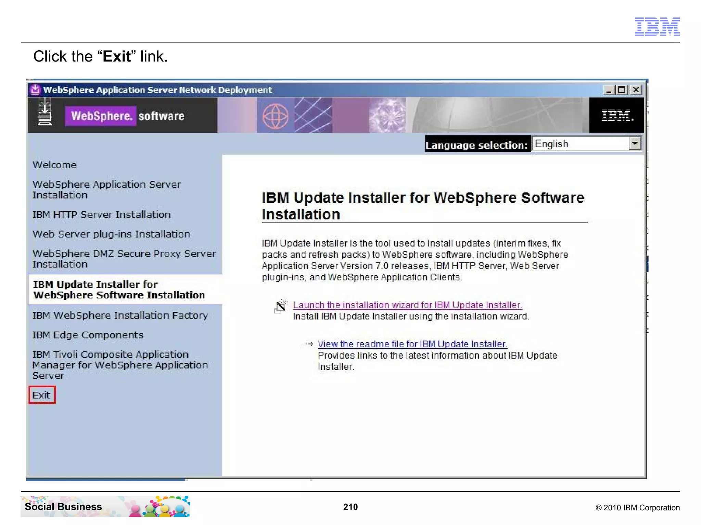Minimize the WebSphere installer window
The height and width of the screenshot is (525, 701).
click(x=609, y=90)
